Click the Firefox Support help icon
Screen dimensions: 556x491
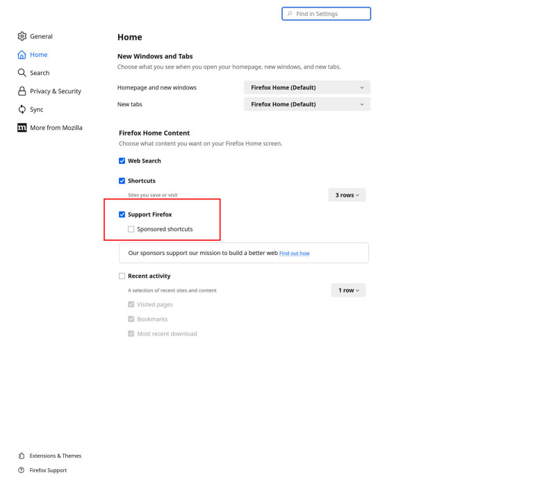(x=22, y=470)
